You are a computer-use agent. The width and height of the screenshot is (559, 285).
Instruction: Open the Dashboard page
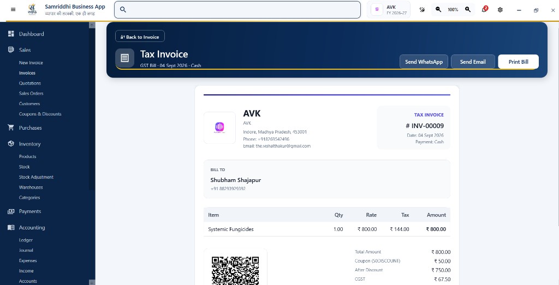click(x=31, y=34)
